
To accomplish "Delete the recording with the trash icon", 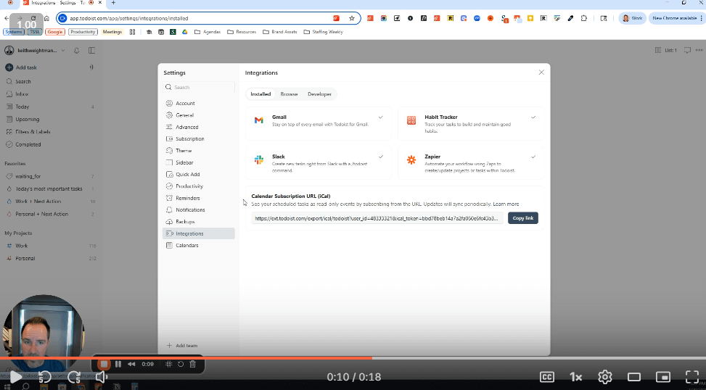I will click(193, 364).
